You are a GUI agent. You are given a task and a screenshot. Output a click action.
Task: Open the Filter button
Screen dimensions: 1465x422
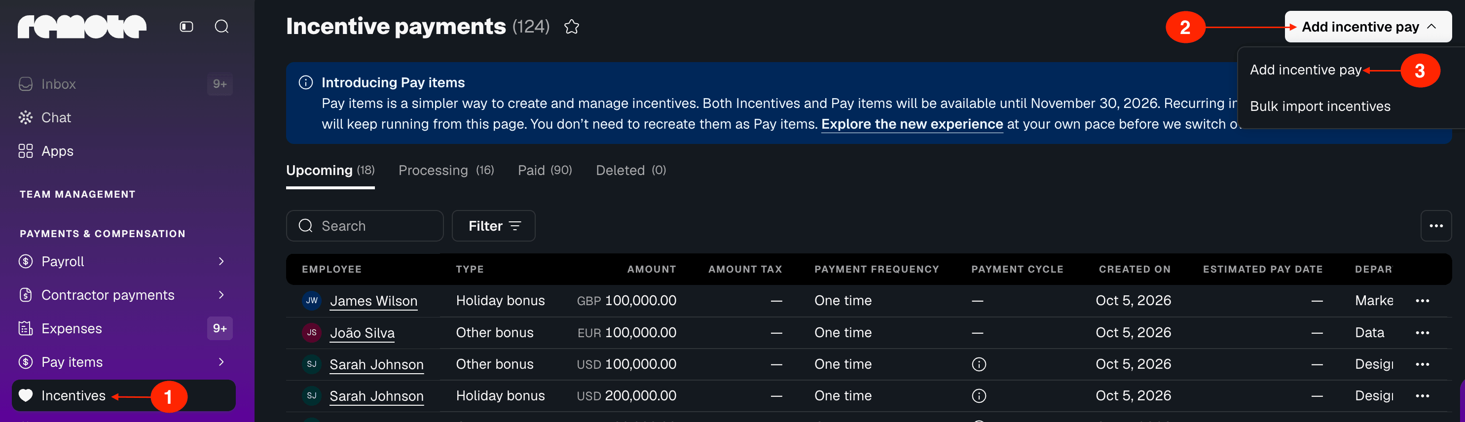coord(493,226)
